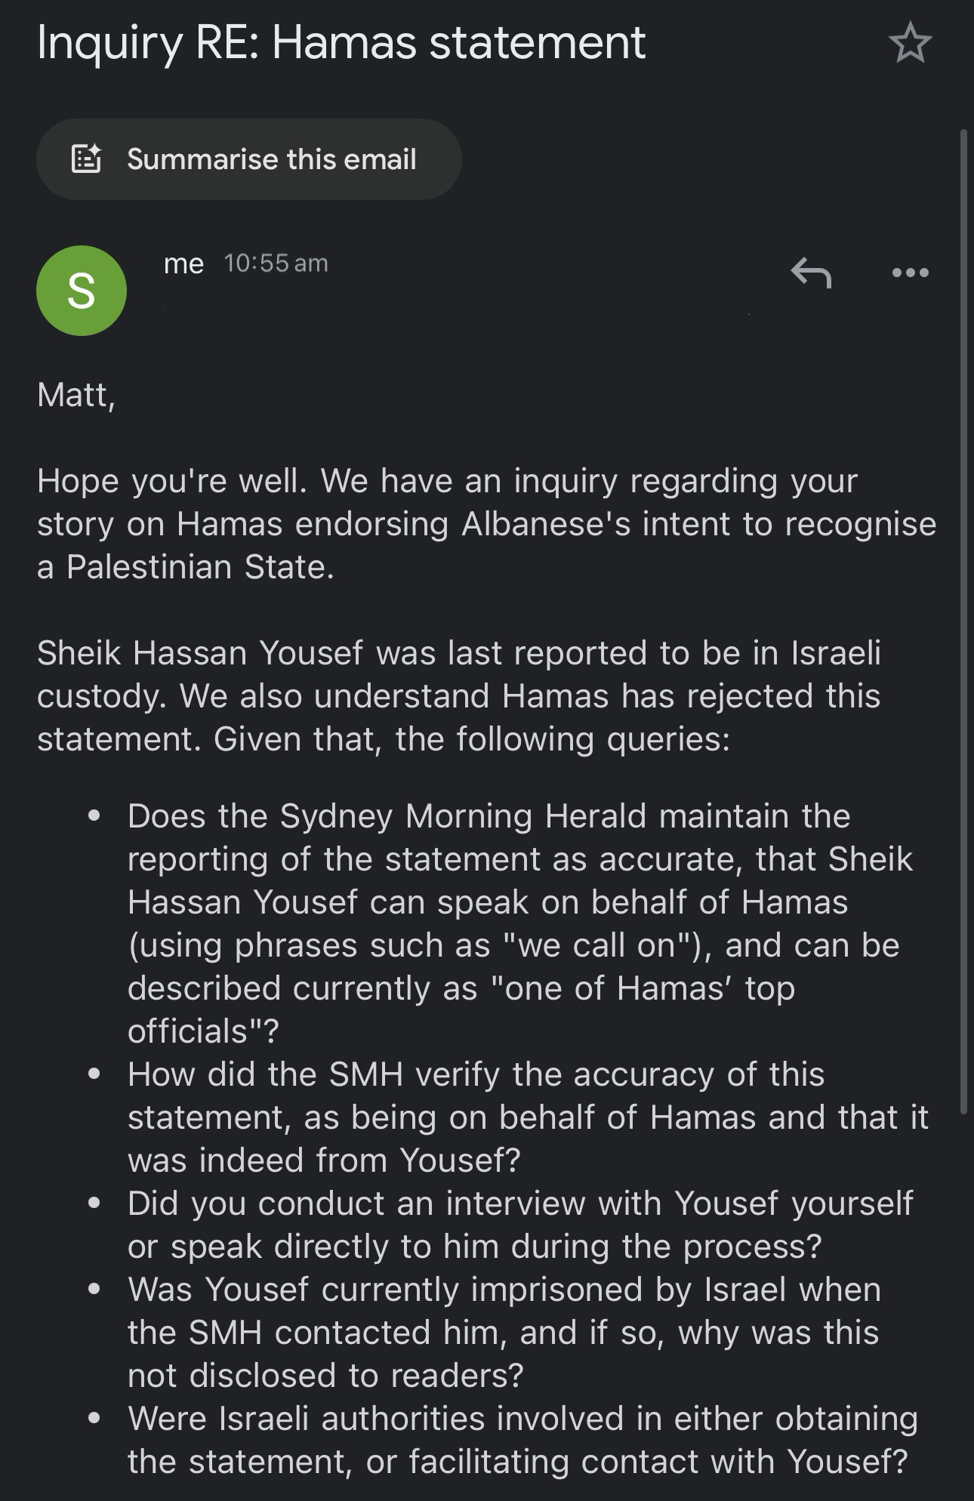The height and width of the screenshot is (1501, 974).
Task: Open the green S sender avatar
Action: (x=82, y=291)
